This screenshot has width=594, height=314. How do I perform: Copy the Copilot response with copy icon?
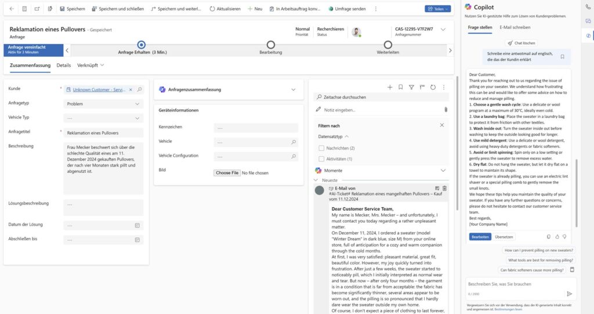tap(549, 237)
